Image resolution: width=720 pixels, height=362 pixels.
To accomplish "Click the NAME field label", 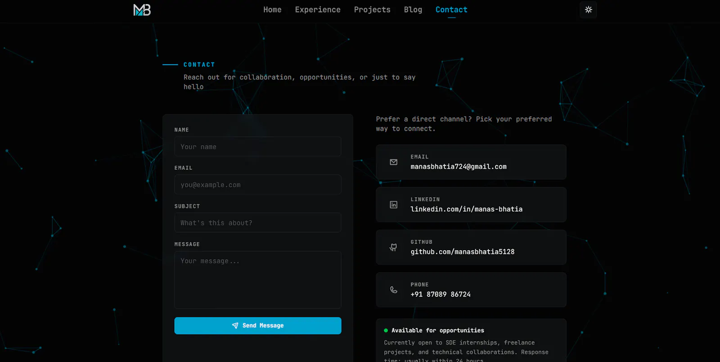I will pos(182,130).
